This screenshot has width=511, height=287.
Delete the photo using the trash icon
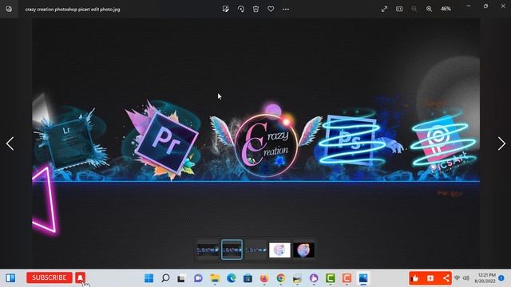point(255,9)
